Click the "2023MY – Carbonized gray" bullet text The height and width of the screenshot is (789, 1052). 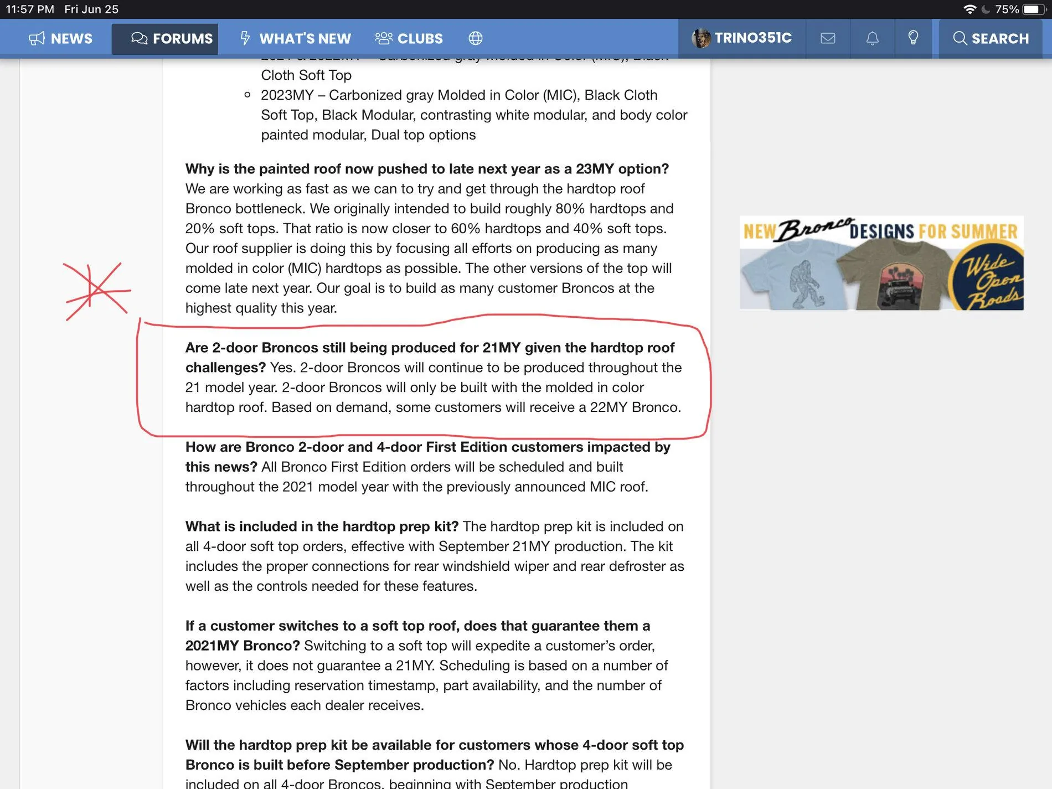click(474, 115)
